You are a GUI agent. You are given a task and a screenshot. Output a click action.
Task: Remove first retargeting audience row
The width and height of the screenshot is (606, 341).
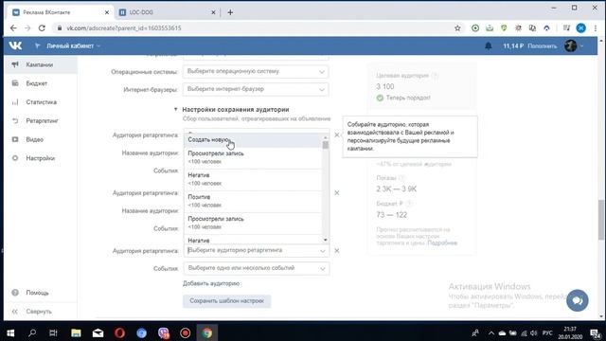pos(337,135)
